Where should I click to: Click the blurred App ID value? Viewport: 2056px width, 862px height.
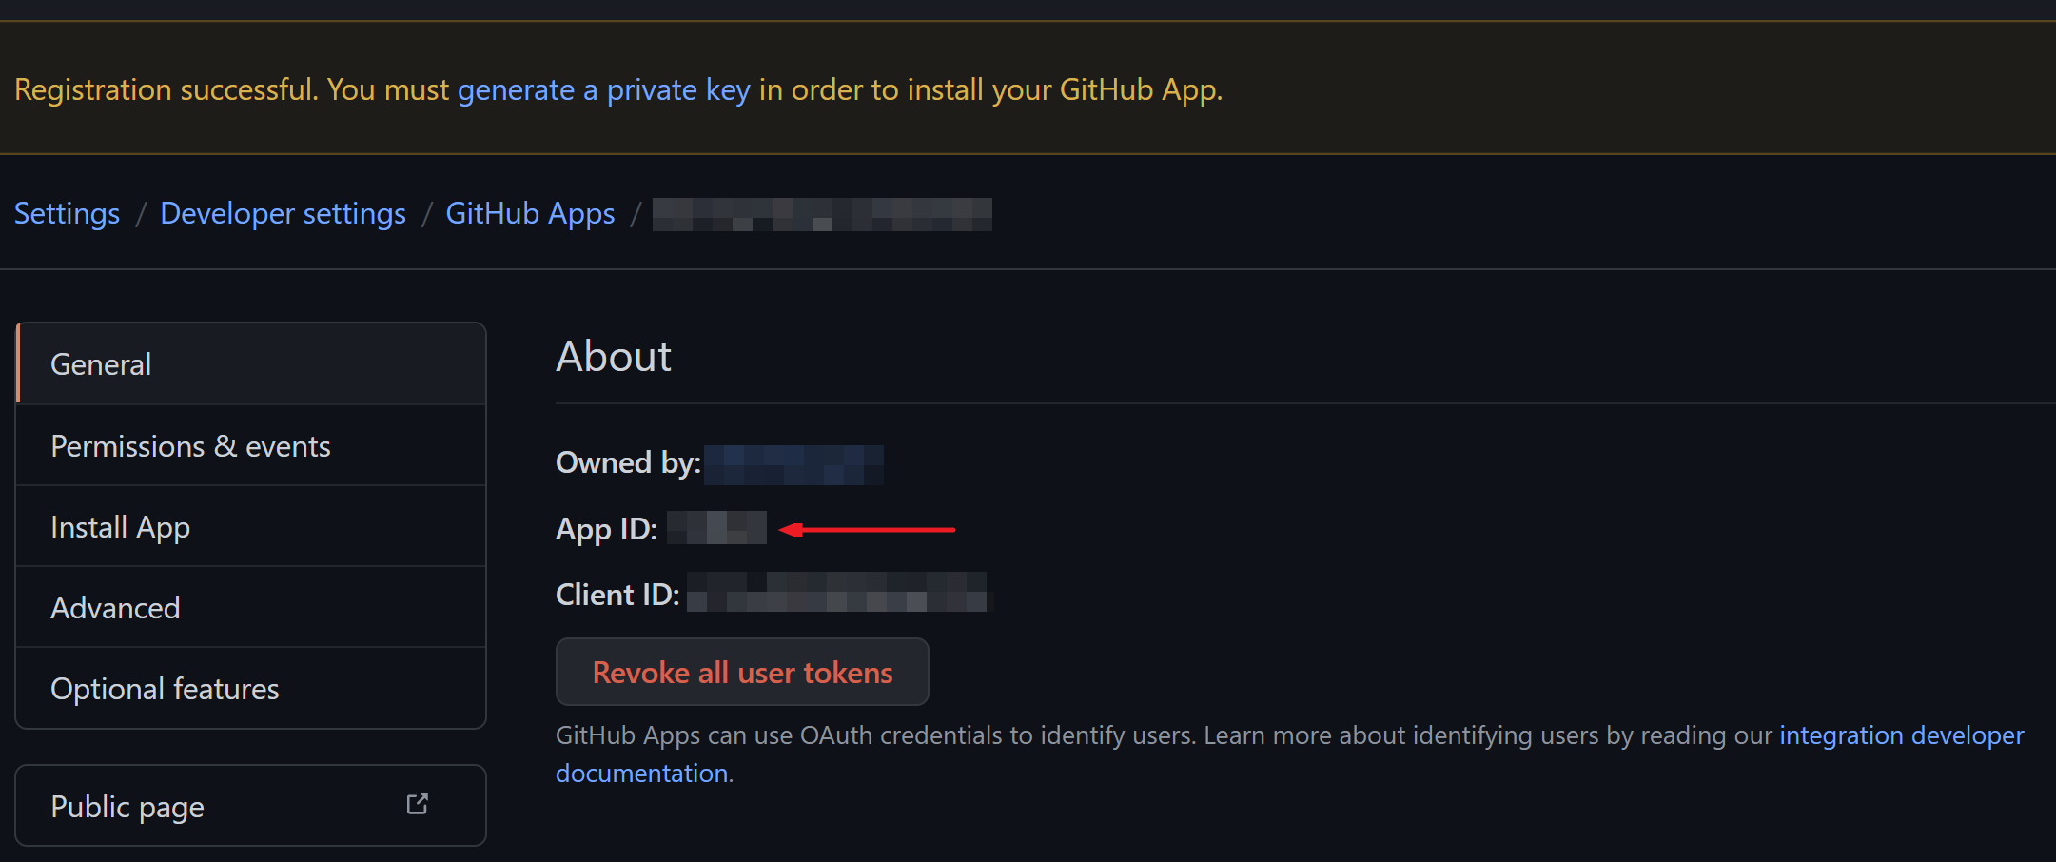[716, 527]
